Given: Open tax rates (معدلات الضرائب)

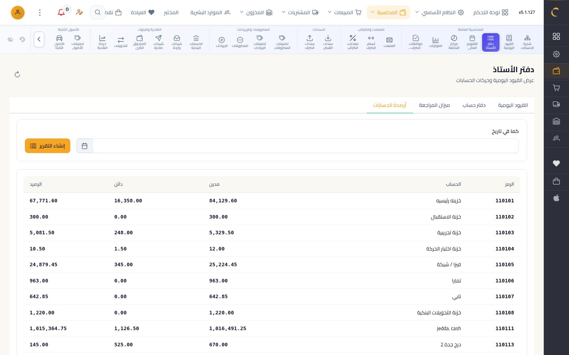Looking at the screenshot, I should coord(352,42).
